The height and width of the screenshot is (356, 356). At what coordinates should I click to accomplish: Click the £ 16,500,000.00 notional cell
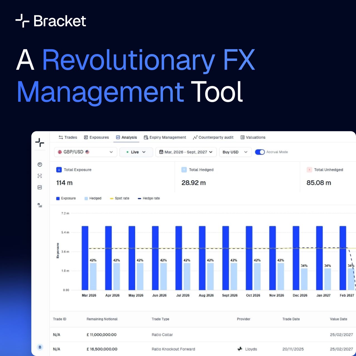(102, 349)
